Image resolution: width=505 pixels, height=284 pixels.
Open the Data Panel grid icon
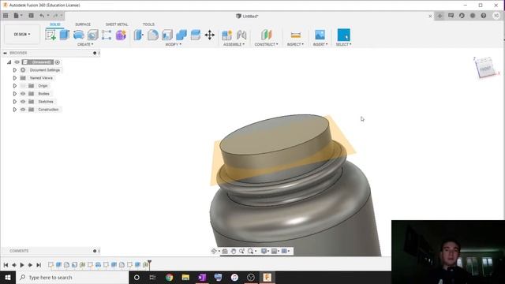click(x=6, y=16)
